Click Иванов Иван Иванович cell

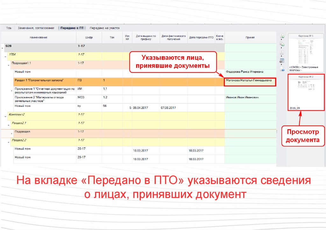[x=250, y=99]
